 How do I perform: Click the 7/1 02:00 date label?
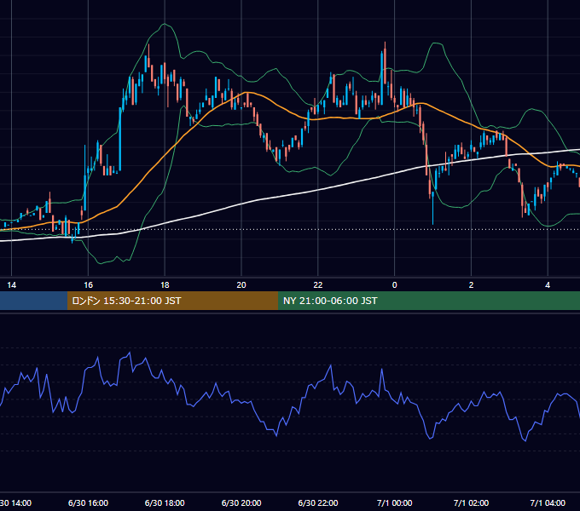[471, 502]
